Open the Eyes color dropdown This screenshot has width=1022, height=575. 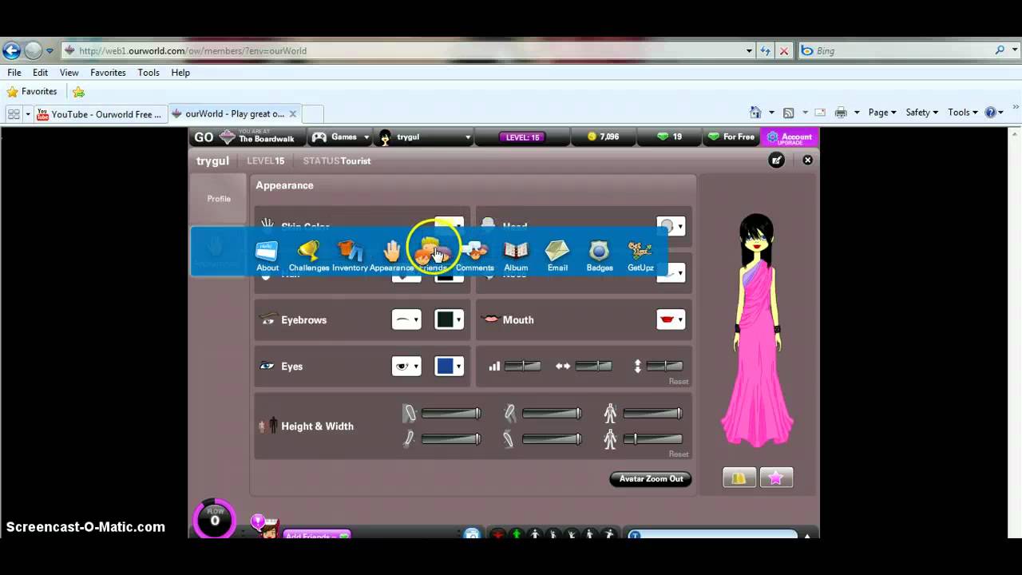pos(449,366)
